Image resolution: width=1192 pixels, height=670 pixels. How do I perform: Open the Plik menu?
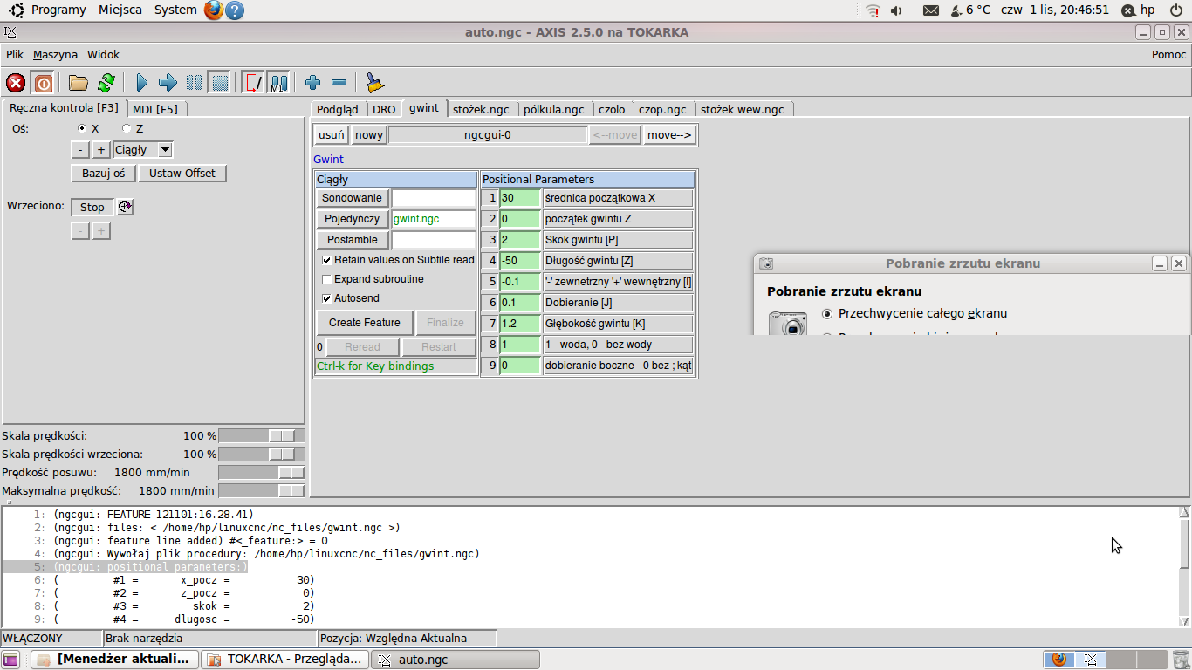coord(15,54)
